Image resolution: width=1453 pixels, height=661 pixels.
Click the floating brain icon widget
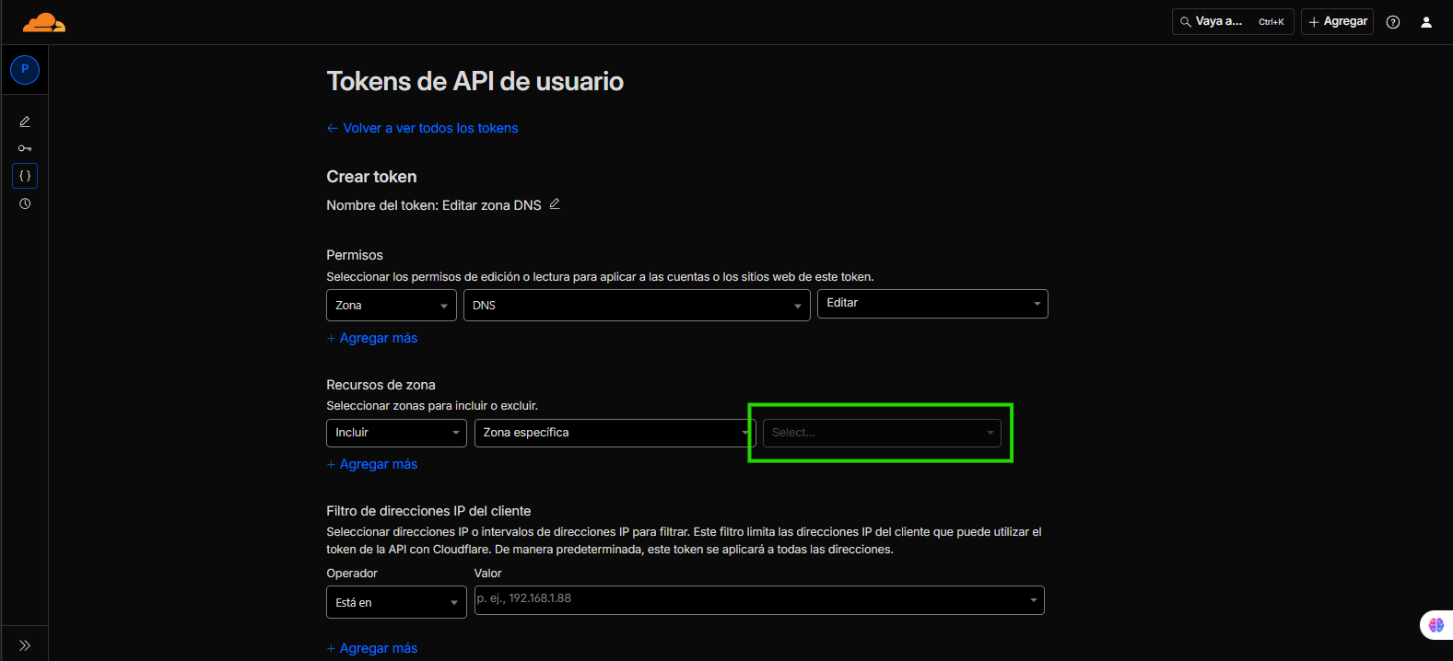(x=1435, y=625)
